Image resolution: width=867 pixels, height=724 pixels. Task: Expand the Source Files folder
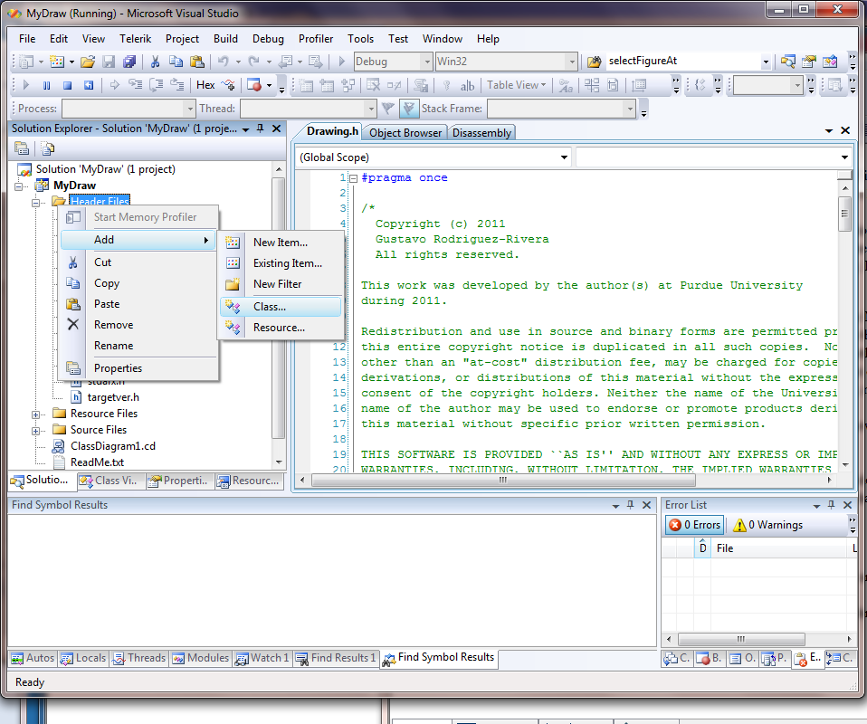click(x=36, y=430)
